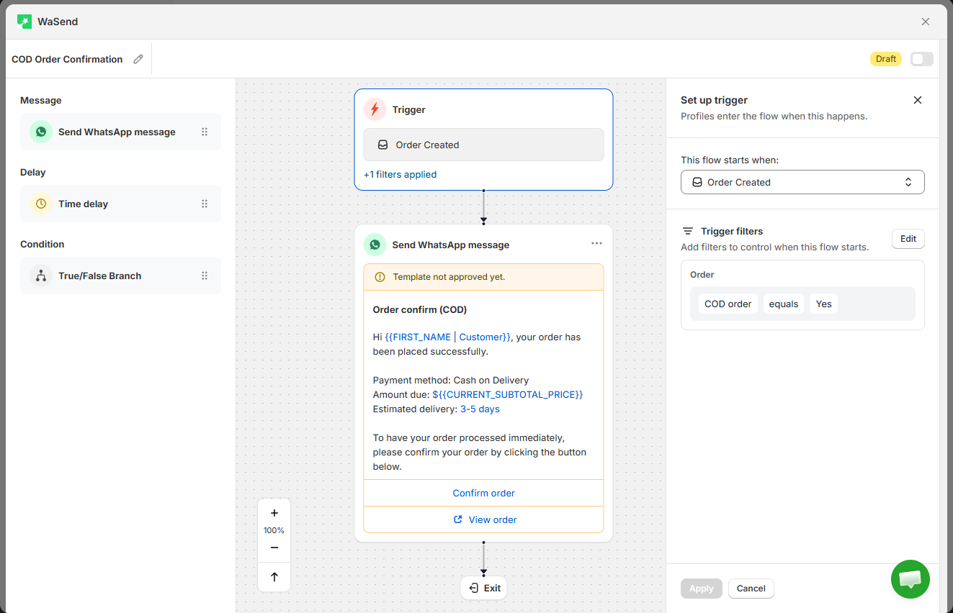Click the View order link button
This screenshot has width=953, height=613.
[x=483, y=519]
